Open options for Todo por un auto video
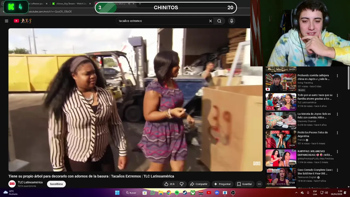Viewport: 350px width, 197px height. pos(337,95)
